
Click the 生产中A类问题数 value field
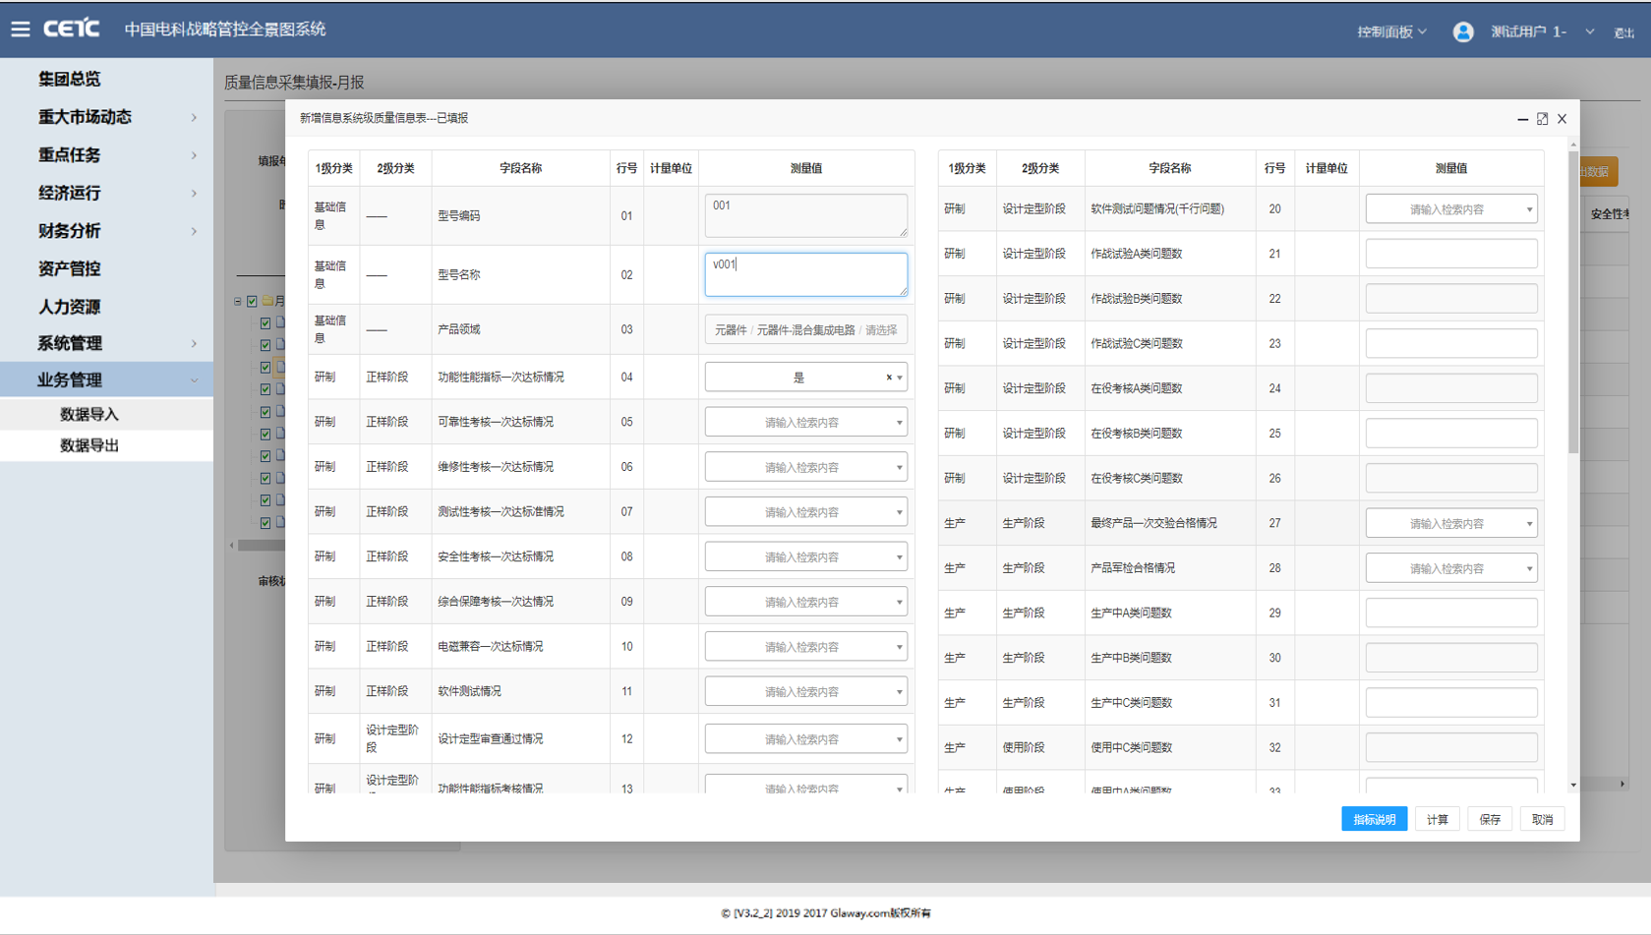[x=1450, y=614]
